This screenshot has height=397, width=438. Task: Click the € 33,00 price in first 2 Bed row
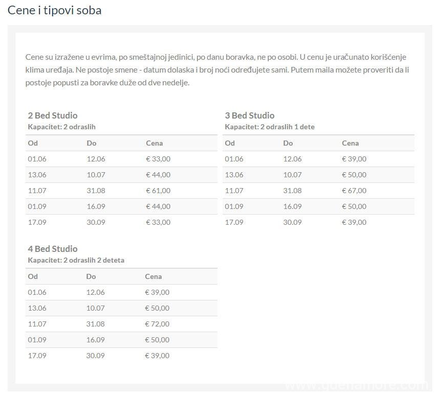pyautogui.click(x=158, y=159)
